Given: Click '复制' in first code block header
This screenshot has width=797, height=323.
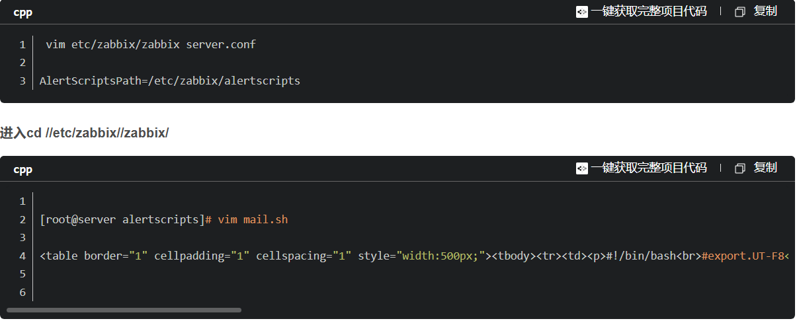Looking at the screenshot, I should (x=765, y=11).
